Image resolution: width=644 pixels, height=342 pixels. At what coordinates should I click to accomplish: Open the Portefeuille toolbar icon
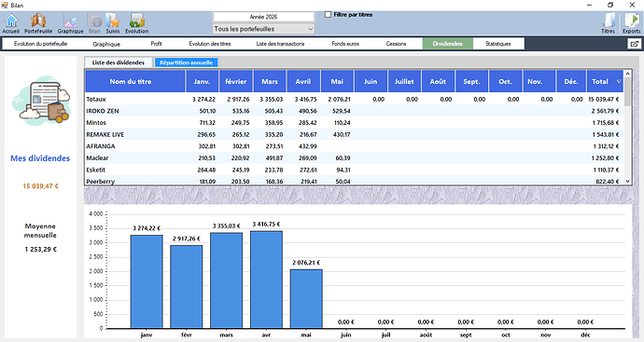pyautogui.click(x=38, y=23)
